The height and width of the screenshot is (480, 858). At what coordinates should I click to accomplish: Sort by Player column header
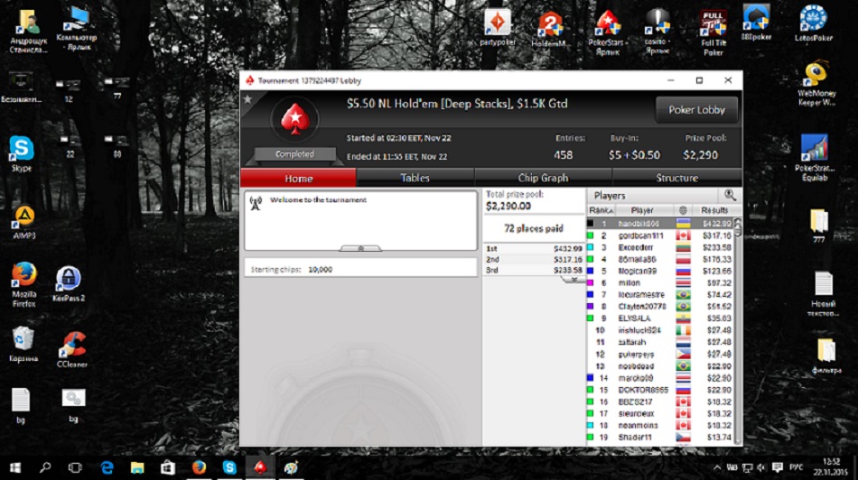tap(642, 210)
